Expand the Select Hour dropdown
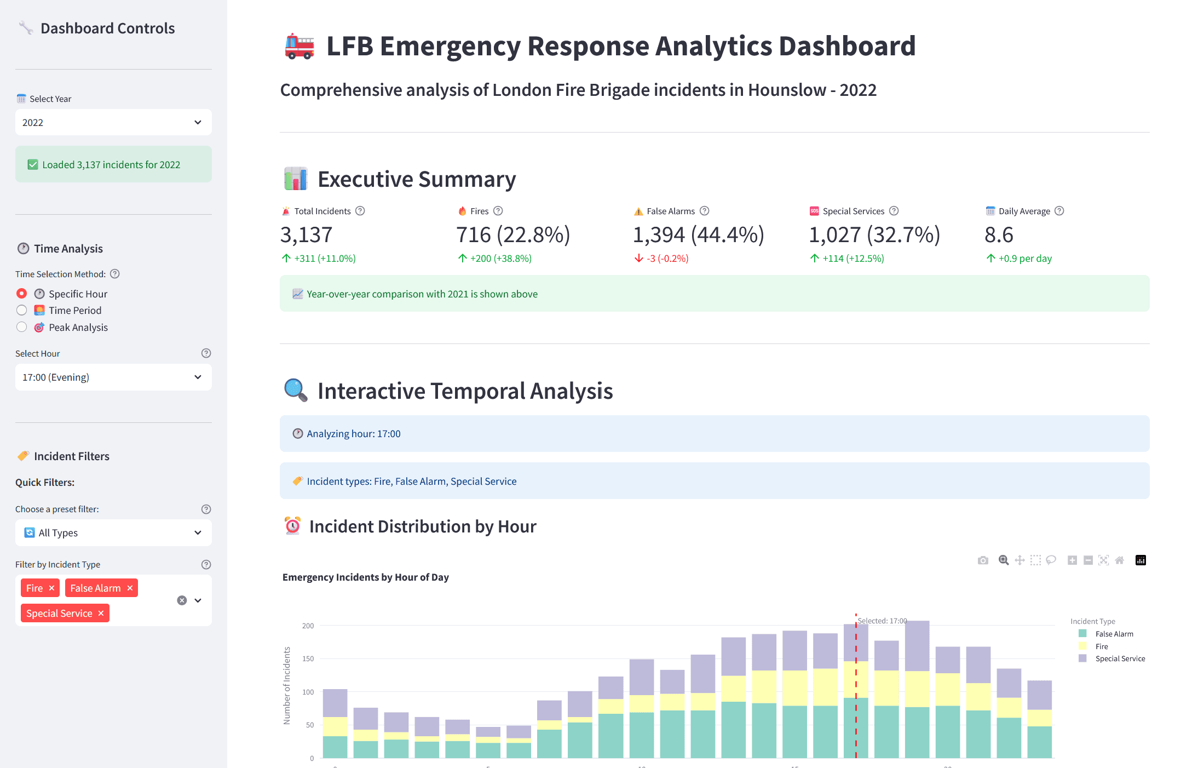Screen dimensions: 1198x768 click(x=113, y=377)
